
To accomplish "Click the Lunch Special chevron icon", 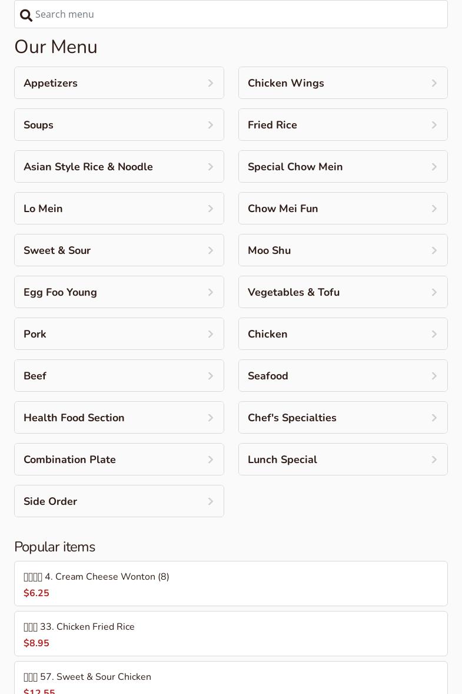I will (x=434, y=460).
